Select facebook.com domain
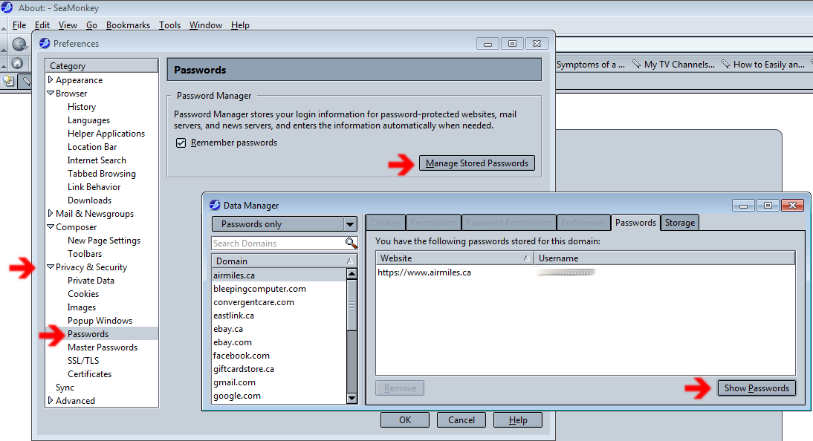Viewport: 813px width, 441px height. (x=279, y=356)
